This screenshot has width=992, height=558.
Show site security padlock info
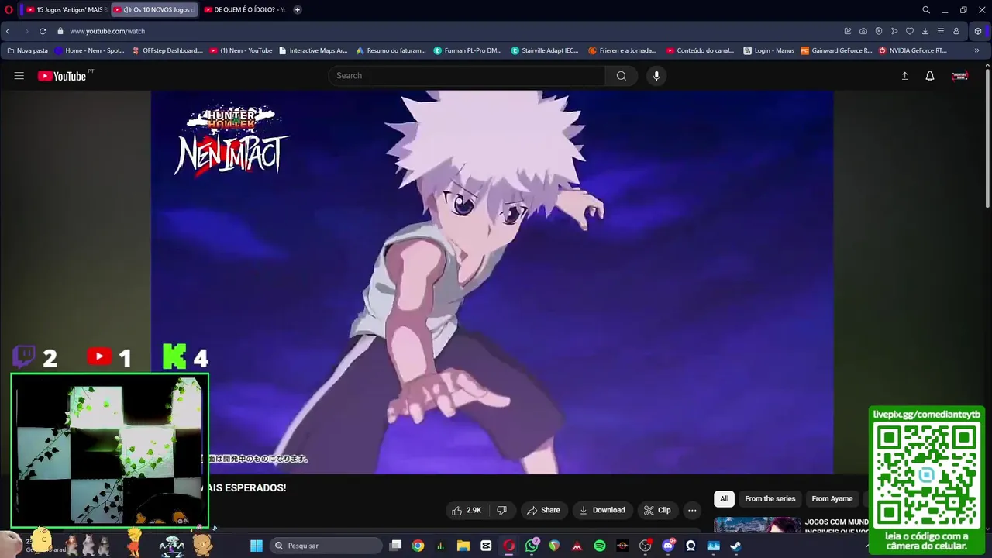pyautogui.click(x=60, y=31)
